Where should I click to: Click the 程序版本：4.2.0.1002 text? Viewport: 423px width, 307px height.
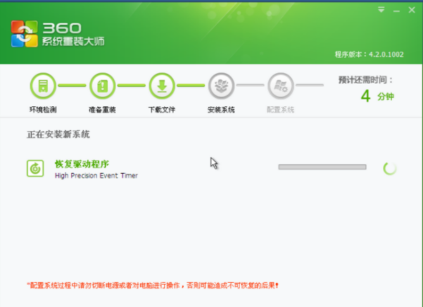click(x=369, y=54)
